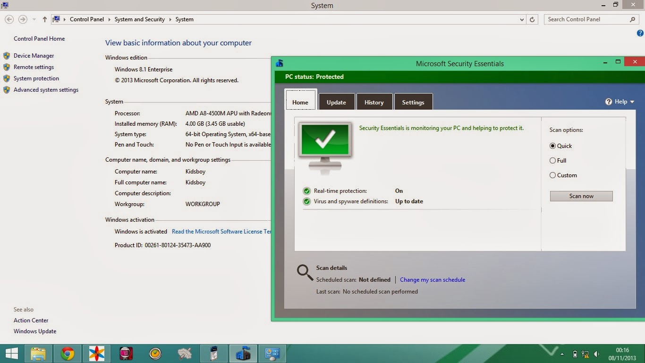Expand the chevron before Control Panel breadcrumb

tap(64, 19)
